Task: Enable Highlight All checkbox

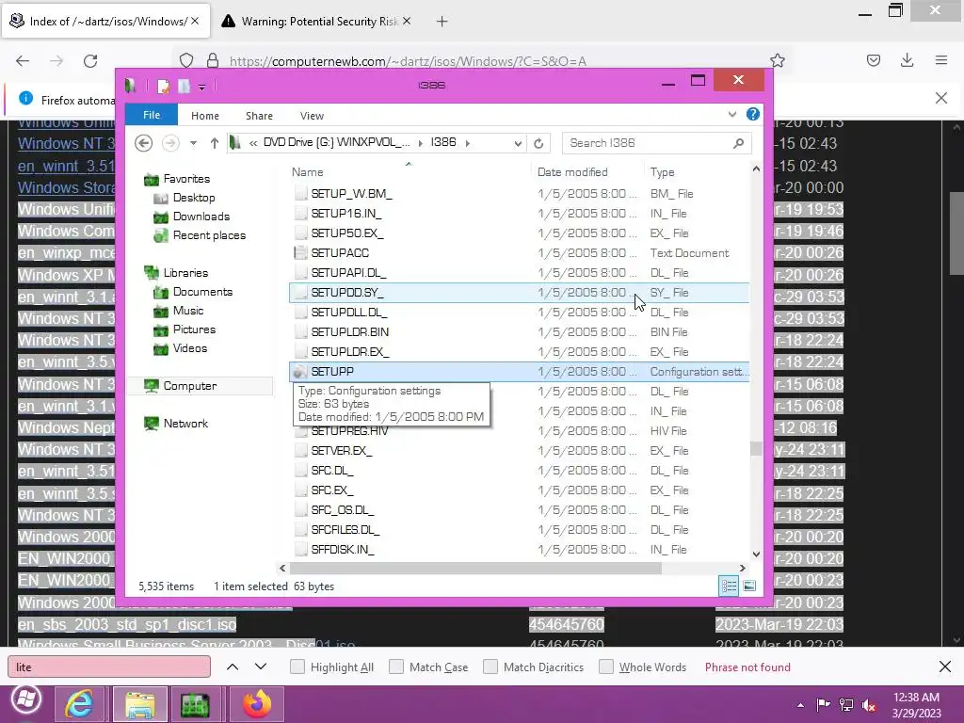Action: click(297, 667)
